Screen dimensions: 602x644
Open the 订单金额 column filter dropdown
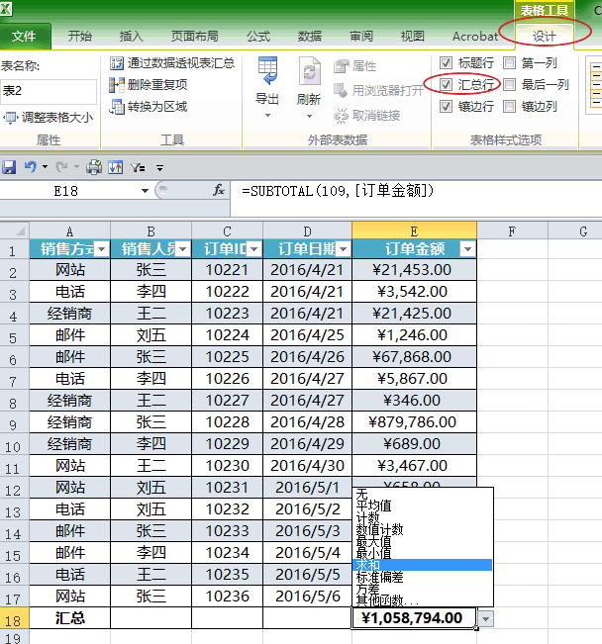466,250
